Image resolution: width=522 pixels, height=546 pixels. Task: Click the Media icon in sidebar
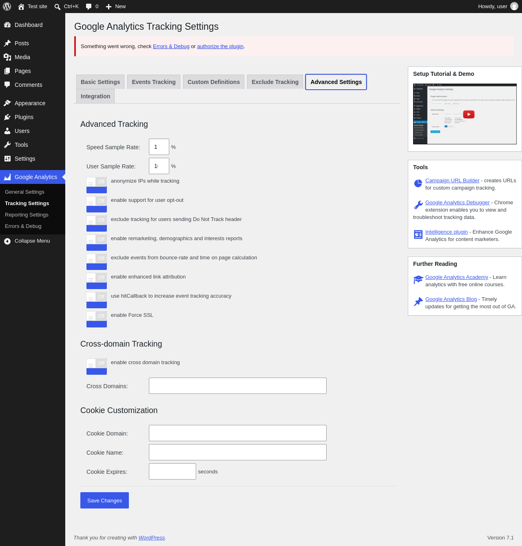[x=7, y=57]
